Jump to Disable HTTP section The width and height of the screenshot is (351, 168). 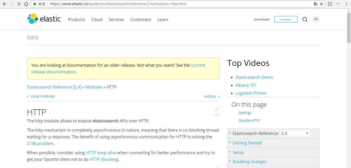point(249,121)
